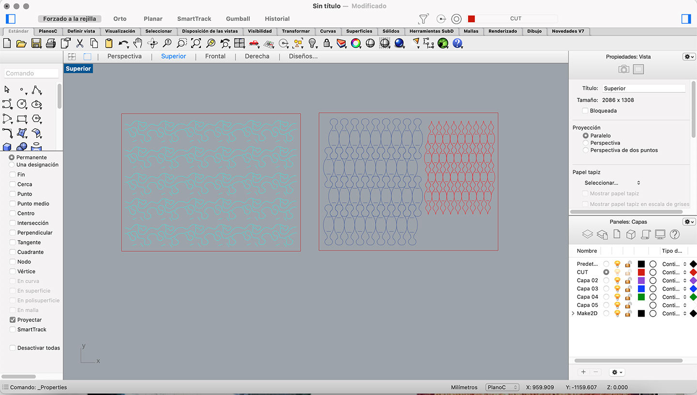Open the Sólidos toolbar tab
The image size is (697, 395).
pyautogui.click(x=391, y=31)
